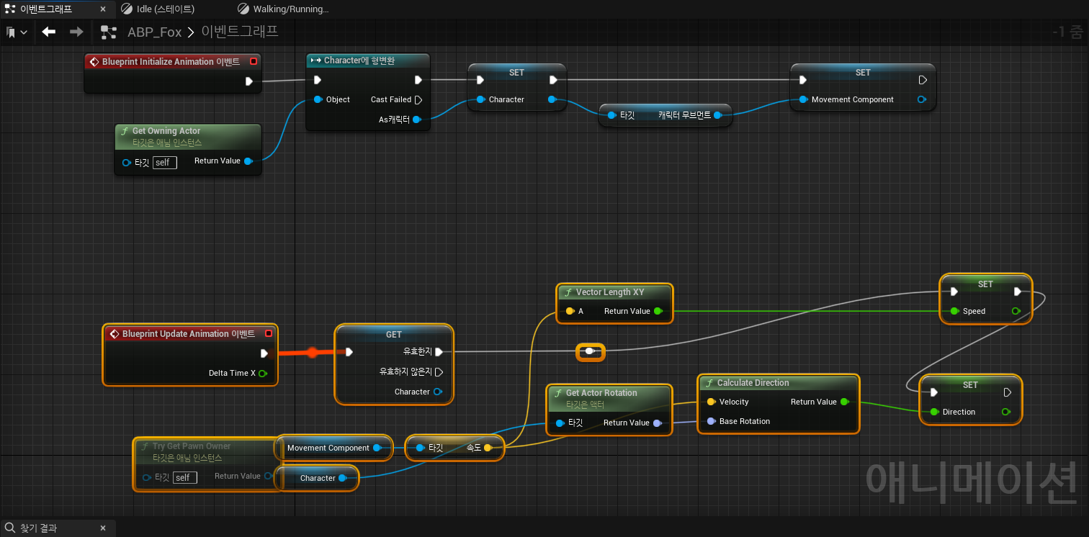Select the Get Actor Rotation node title

pos(601,393)
